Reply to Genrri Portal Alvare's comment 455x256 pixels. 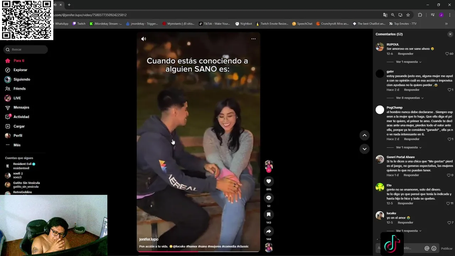[x=411, y=175]
